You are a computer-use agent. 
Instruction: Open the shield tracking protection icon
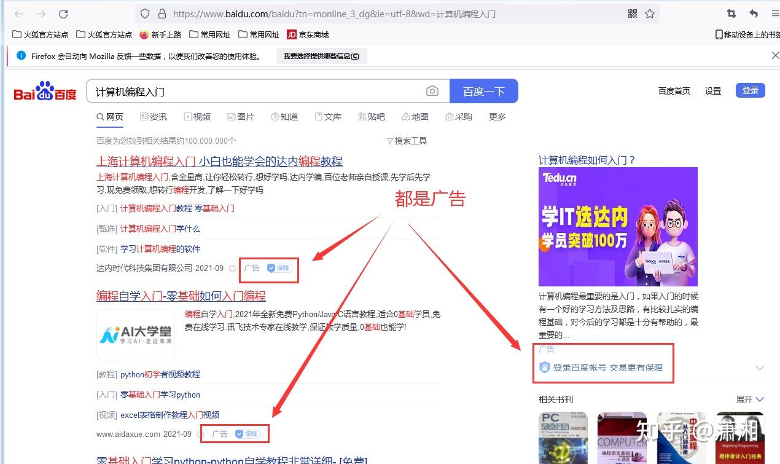coord(145,14)
